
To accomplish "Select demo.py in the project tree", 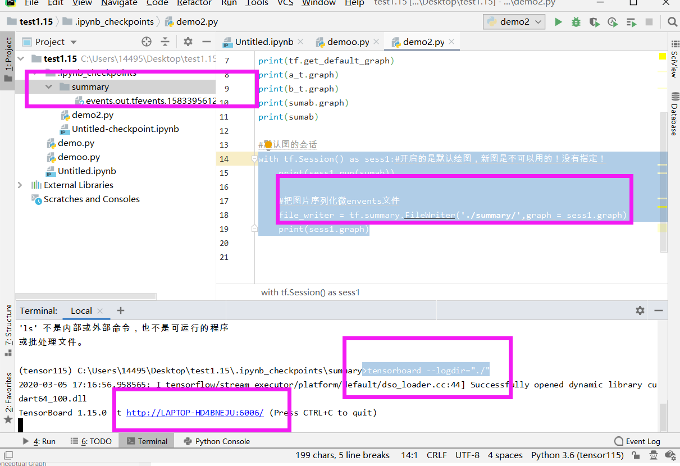I will pyautogui.click(x=71, y=143).
